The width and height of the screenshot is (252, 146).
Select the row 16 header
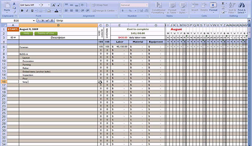coord(4,82)
